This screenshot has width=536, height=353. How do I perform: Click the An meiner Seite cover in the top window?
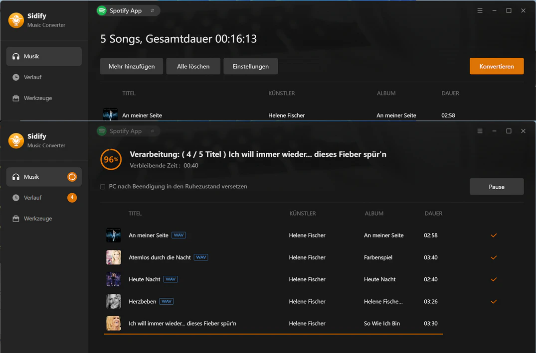[x=110, y=115]
